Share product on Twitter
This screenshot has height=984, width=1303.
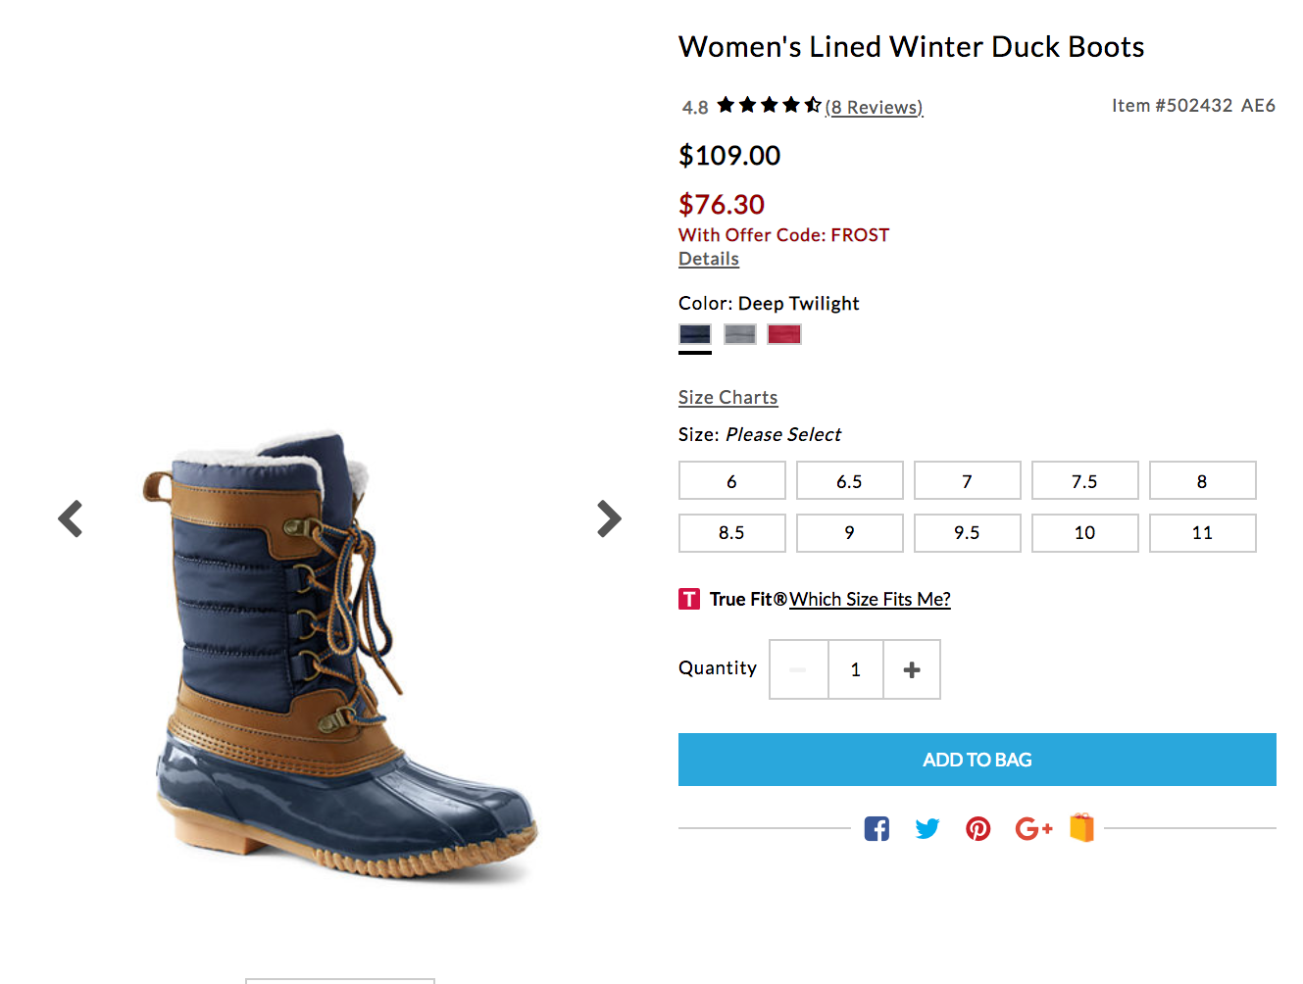927,829
